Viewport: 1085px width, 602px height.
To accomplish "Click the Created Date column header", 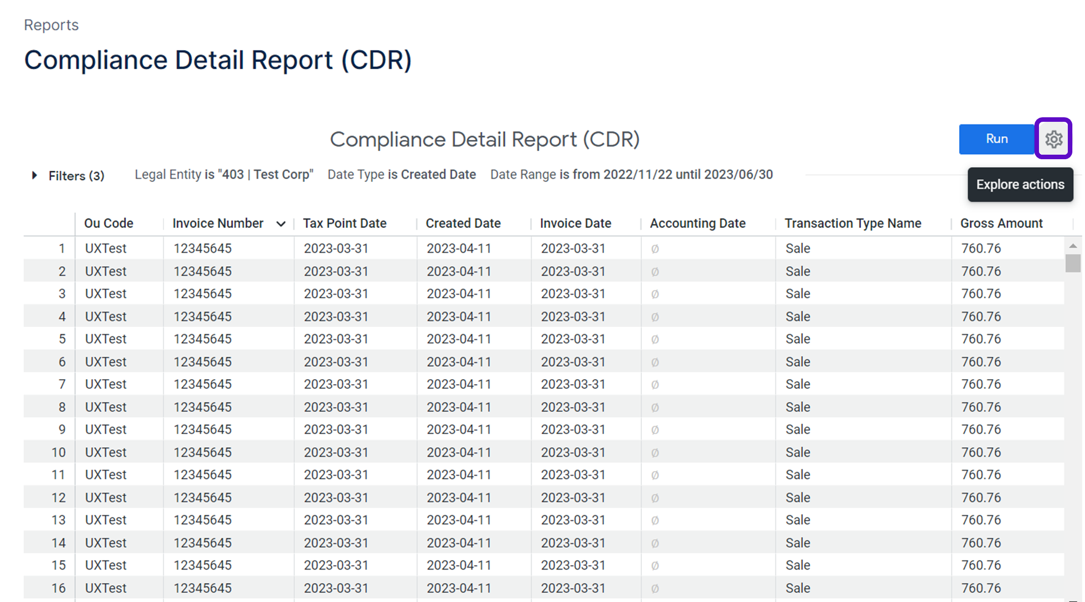I will [x=463, y=223].
